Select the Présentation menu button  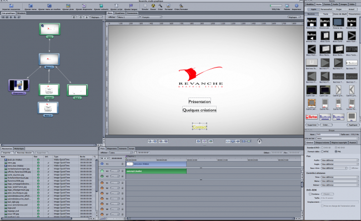click(x=199, y=101)
